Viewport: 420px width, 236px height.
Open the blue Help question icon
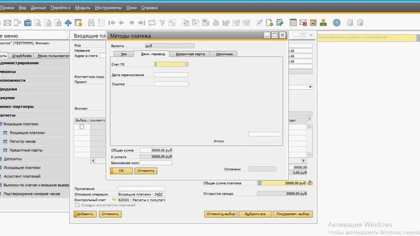click(337, 23)
